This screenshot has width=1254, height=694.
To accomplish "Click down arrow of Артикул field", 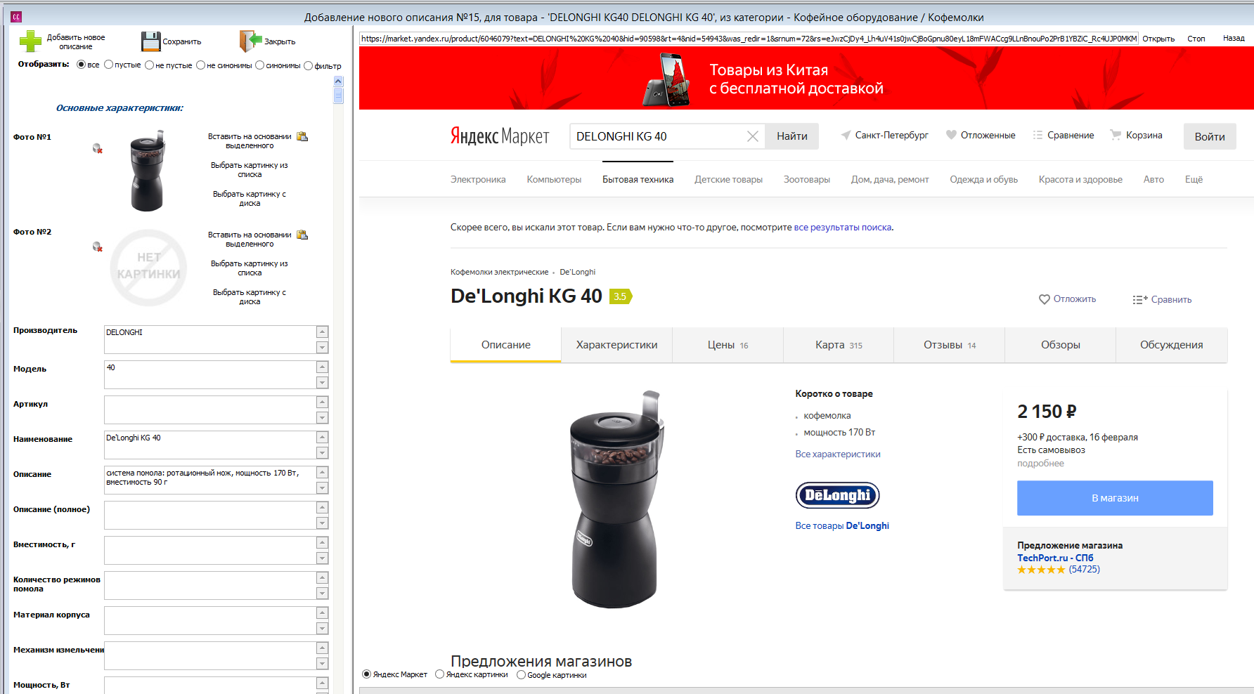I will tap(322, 417).
